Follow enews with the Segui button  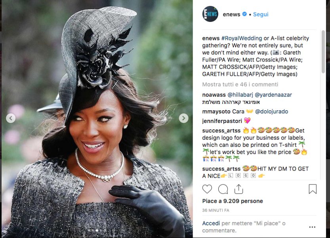pos(261,14)
